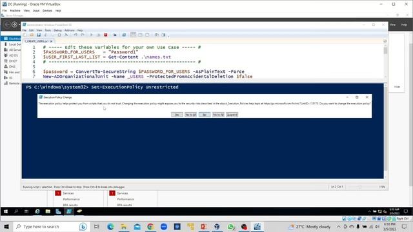Click Show Script Pane Maximized layout icon
Viewport: 413px width, 232px height.
point(147,35)
